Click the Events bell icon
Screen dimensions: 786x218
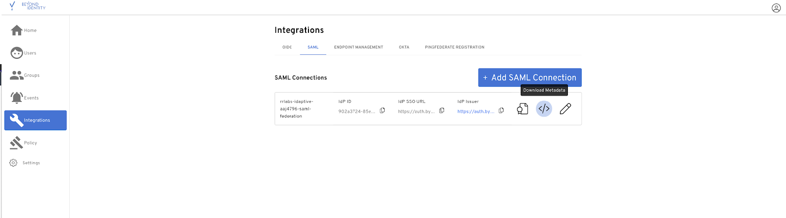(17, 98)
